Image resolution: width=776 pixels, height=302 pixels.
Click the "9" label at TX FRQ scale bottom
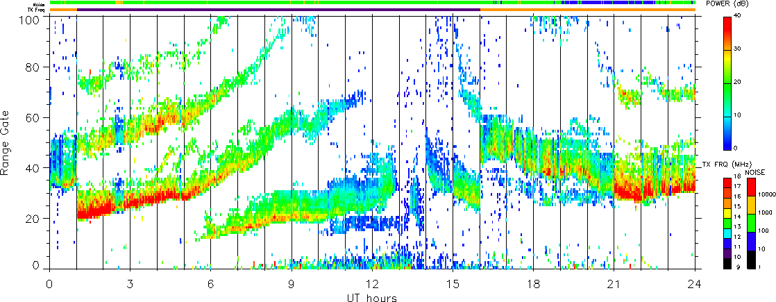coord(739,267)
